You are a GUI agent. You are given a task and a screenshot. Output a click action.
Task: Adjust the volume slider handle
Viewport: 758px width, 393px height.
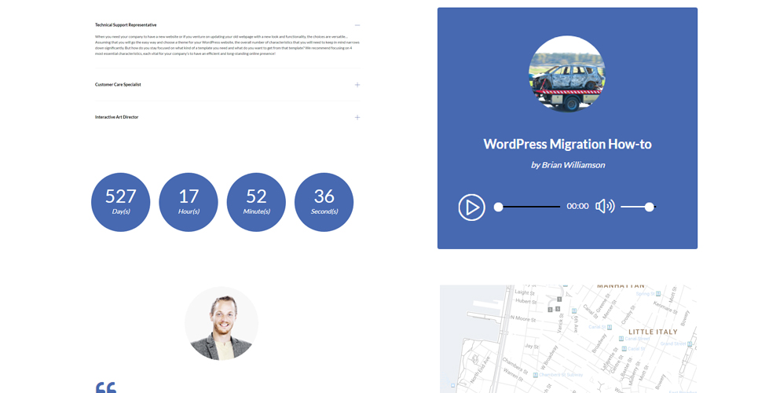[650, 208]
